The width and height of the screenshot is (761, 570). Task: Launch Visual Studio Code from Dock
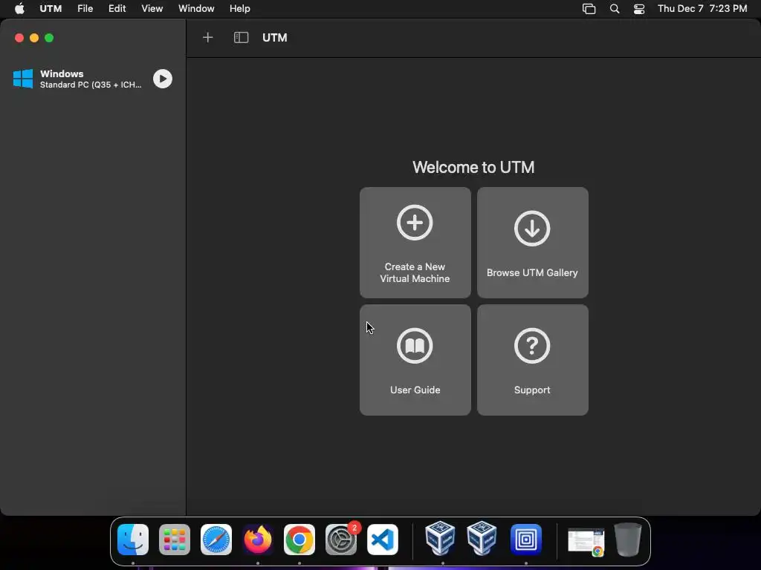[x=383, y=540]
